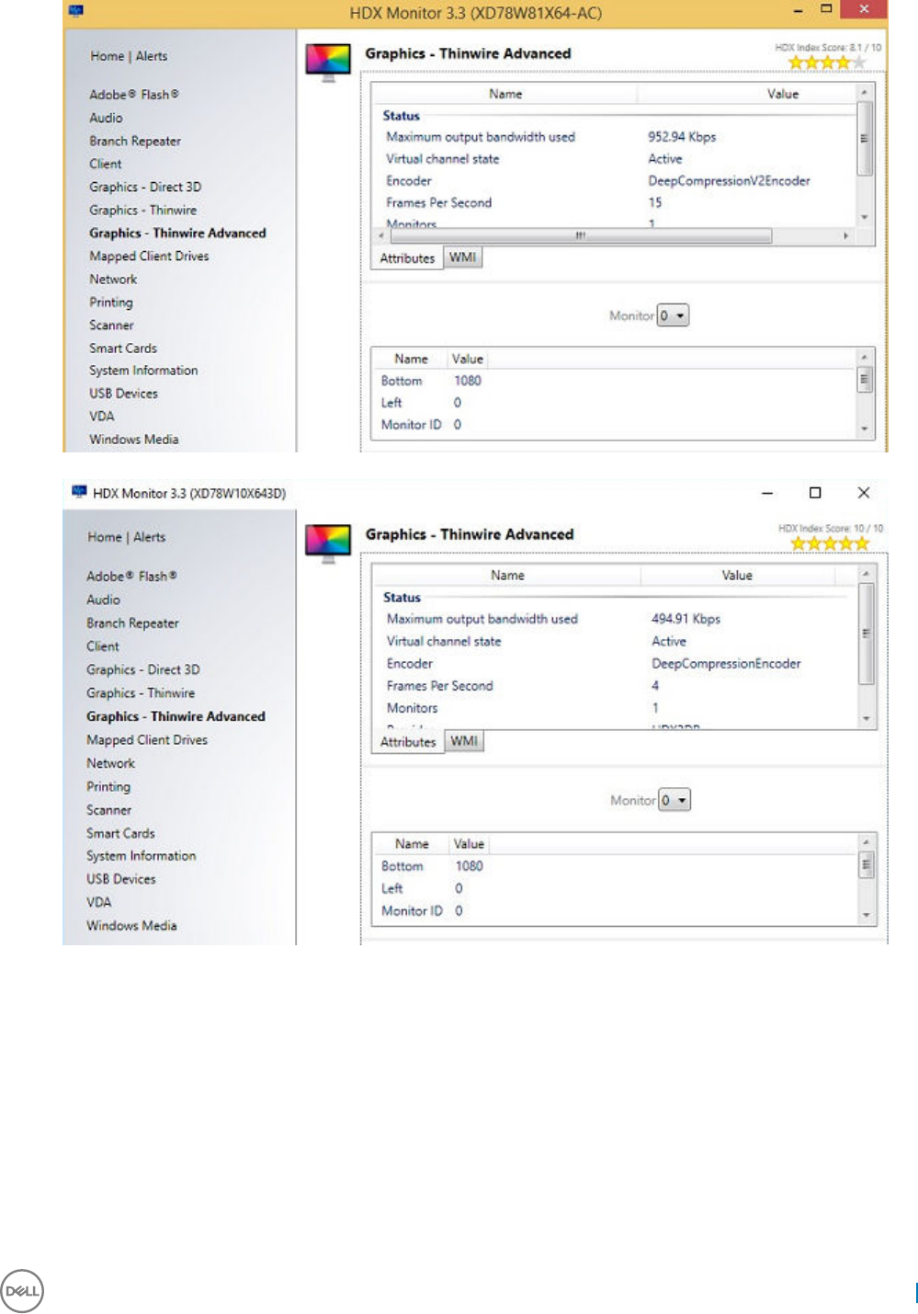The width and height of the screenshot is (918, 1314).
Task: Open Alerts link in bottom HDX Monitor window
Action: point(150,537)
